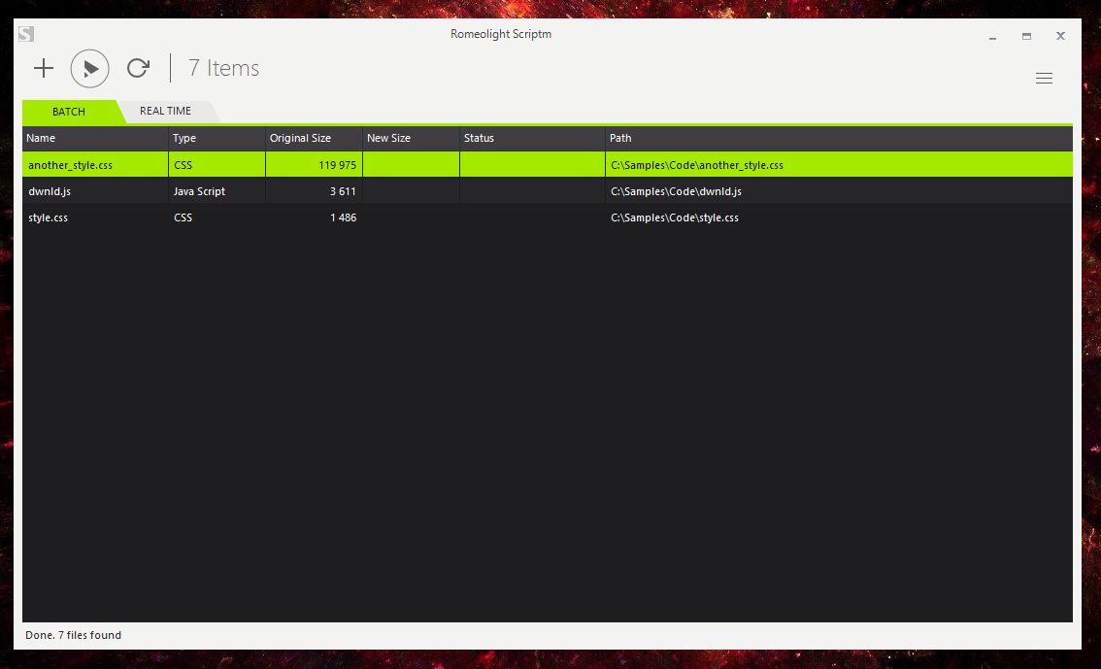Select the dwnld.js file name

(50, 191)
